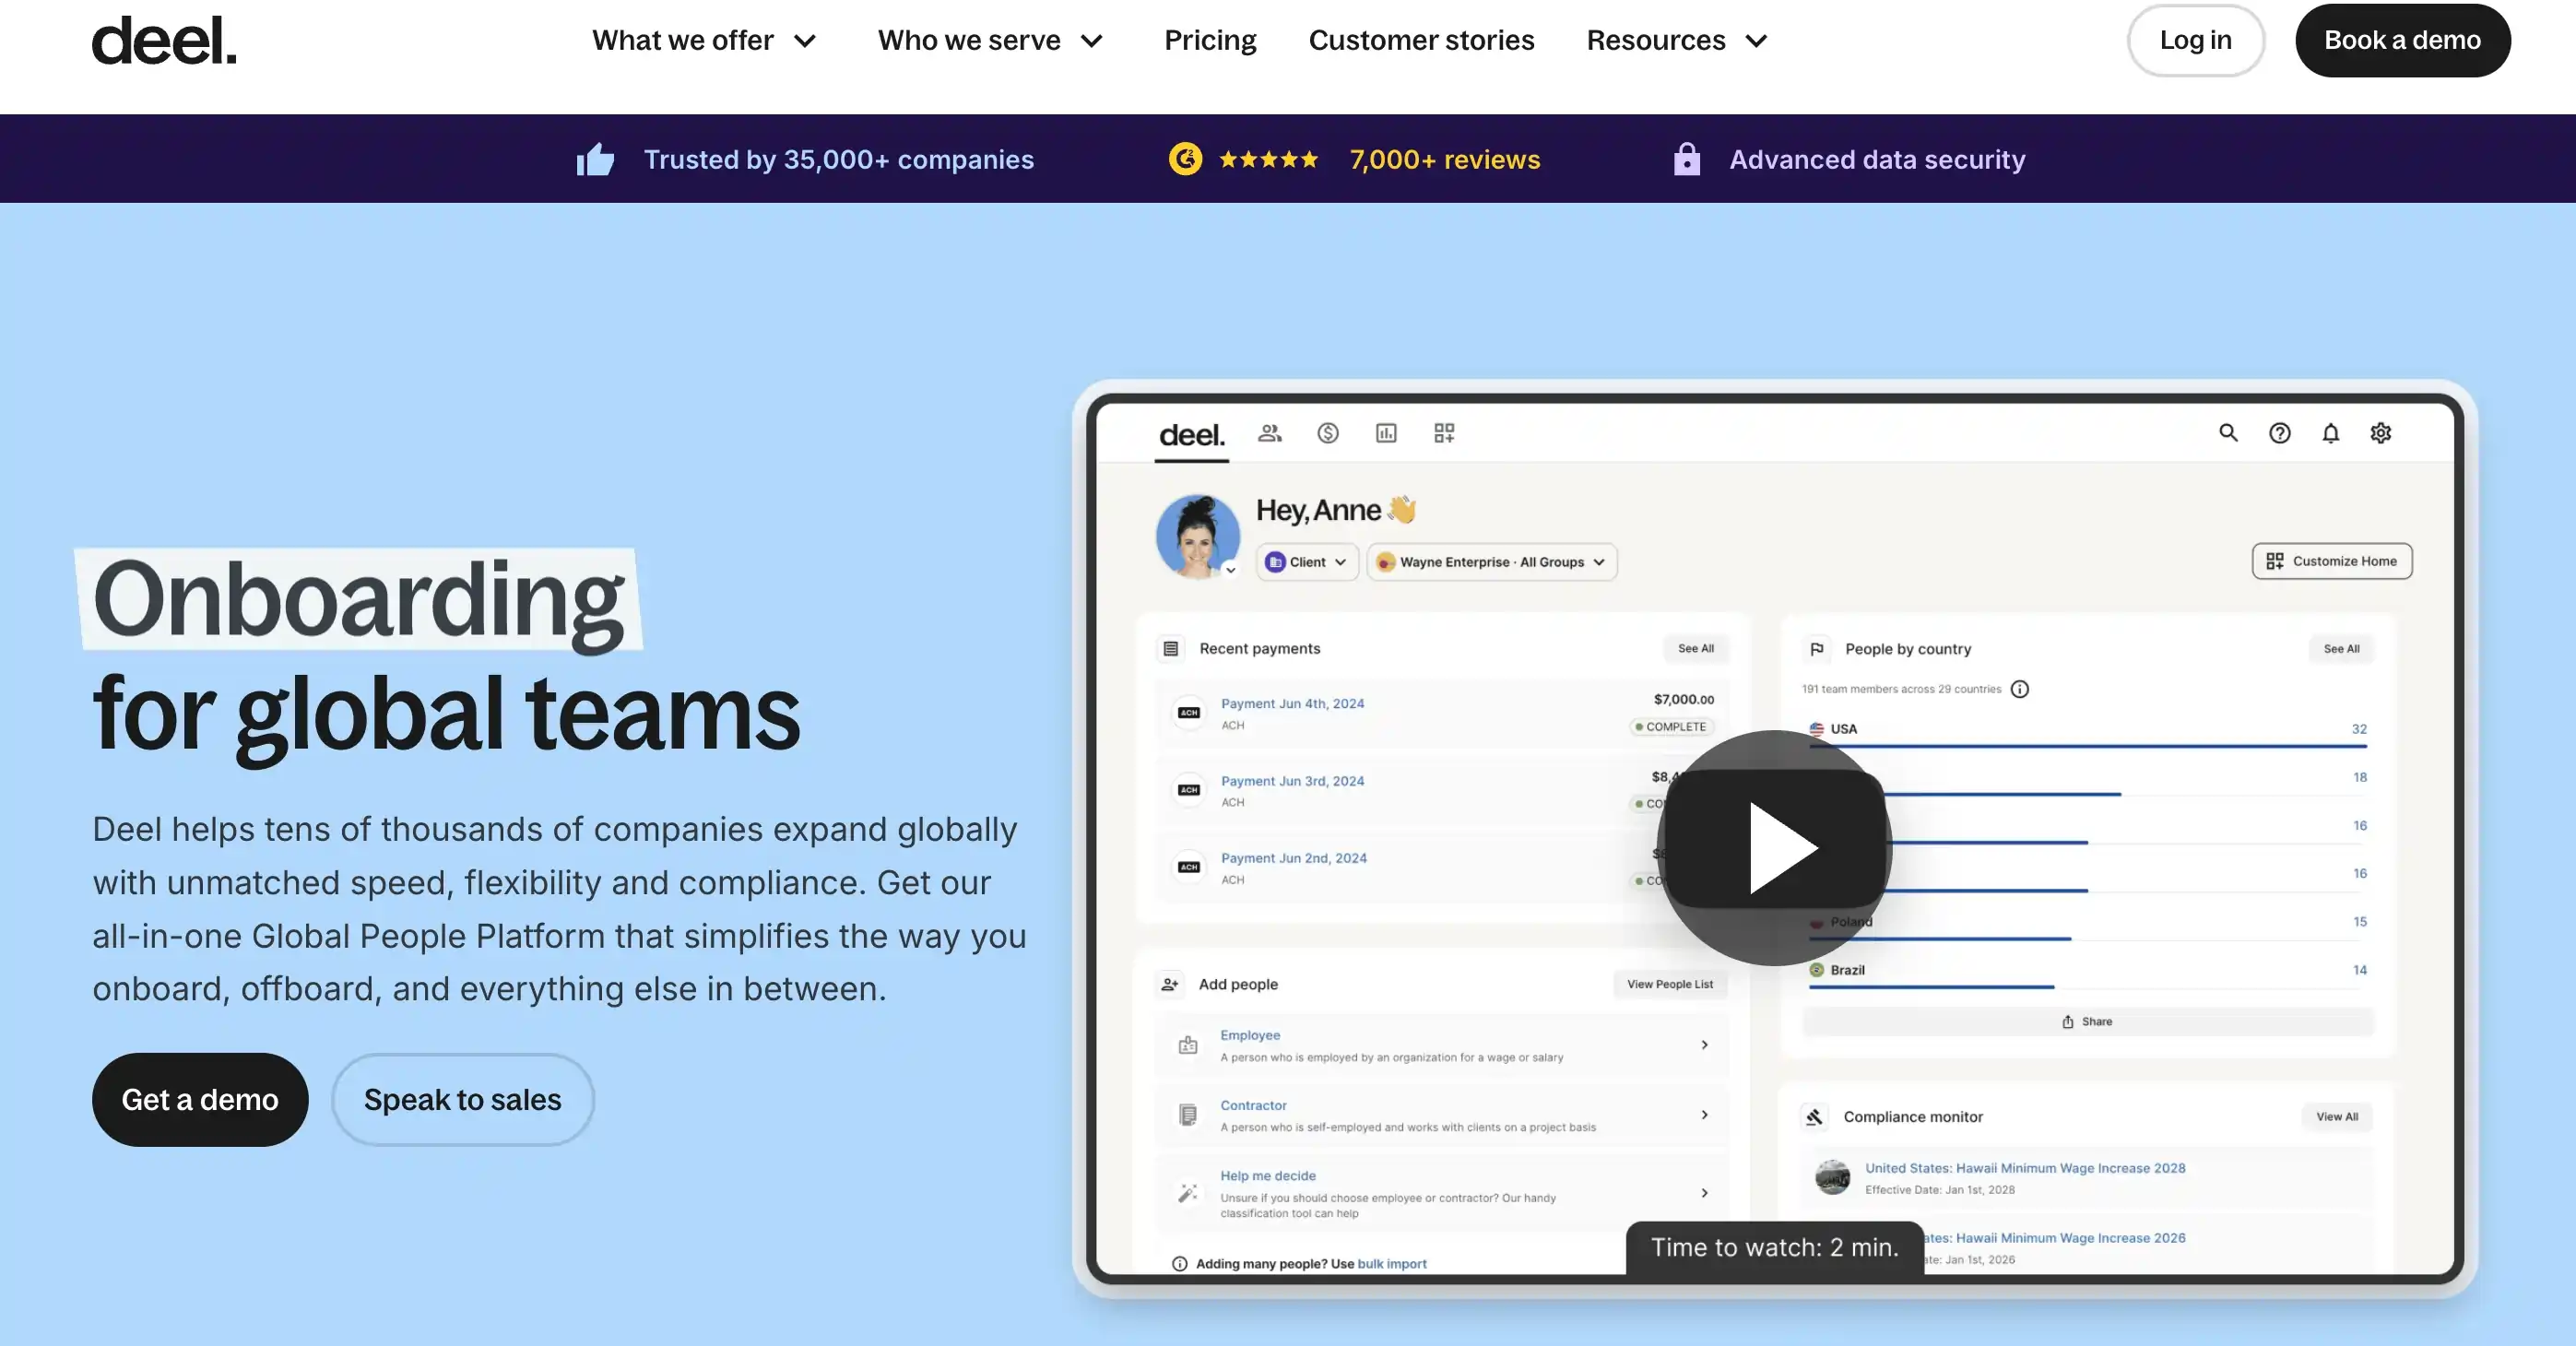Viewport: 2576px width, 1346px height.
Task: Open Customer stories in the navigation
Action: (x=1421, y=40)
